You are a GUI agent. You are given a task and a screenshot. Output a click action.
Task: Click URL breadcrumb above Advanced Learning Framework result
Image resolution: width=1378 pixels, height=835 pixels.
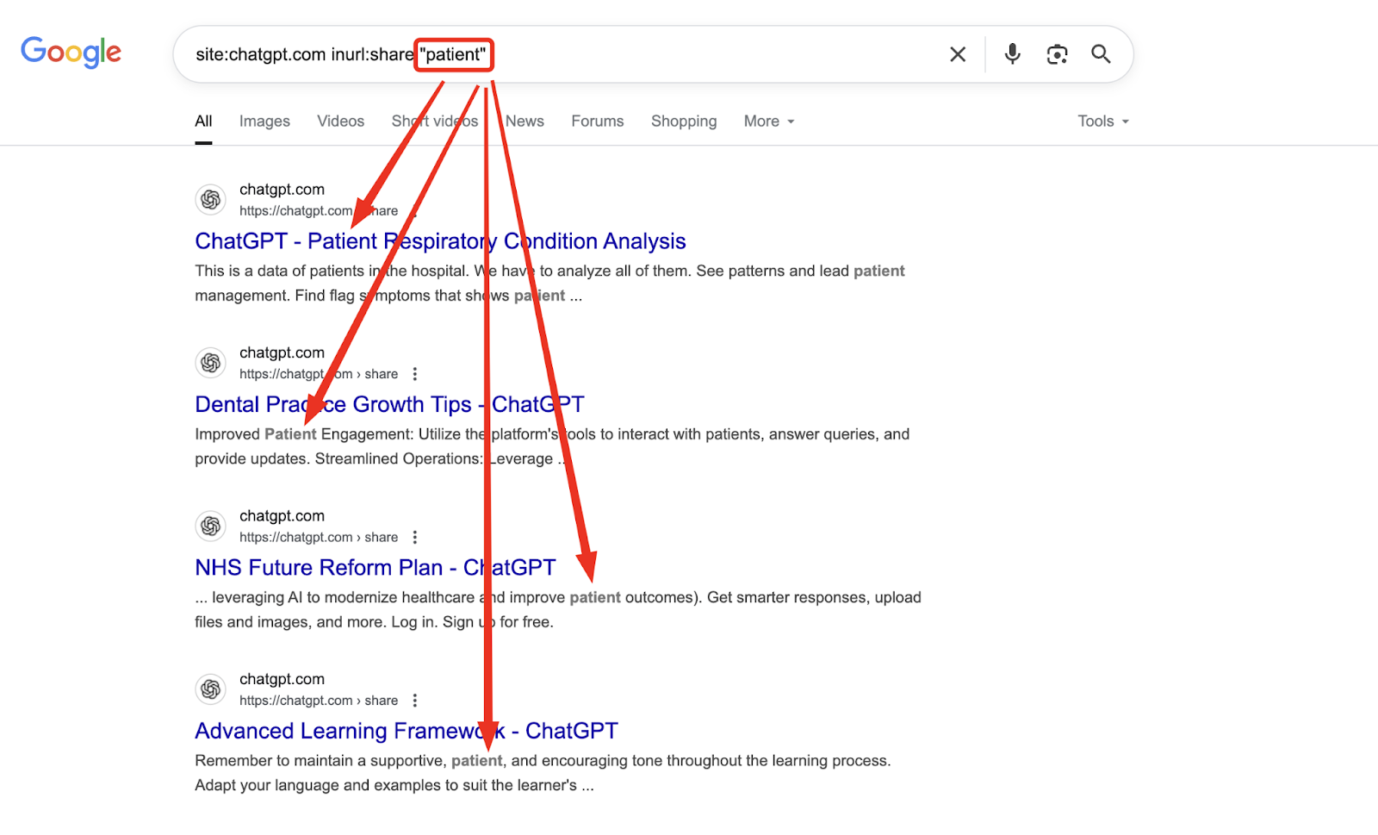pyautogui.click(x=319, y=701)
